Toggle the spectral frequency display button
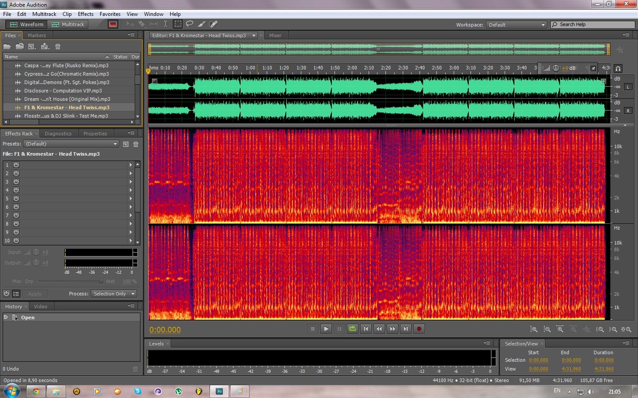The image size is (638, 398). (113, 24)
